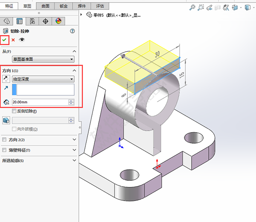The image size is (256, 222).
Task: Open the DisplayManager color ball tab
Action: click(59, 21)
